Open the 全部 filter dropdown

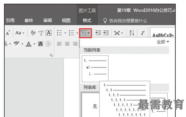pos(163,42)
